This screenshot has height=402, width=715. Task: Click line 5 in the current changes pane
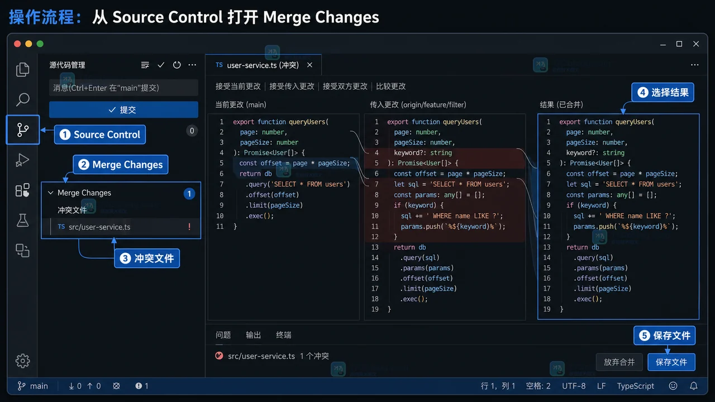pos(284,163)
